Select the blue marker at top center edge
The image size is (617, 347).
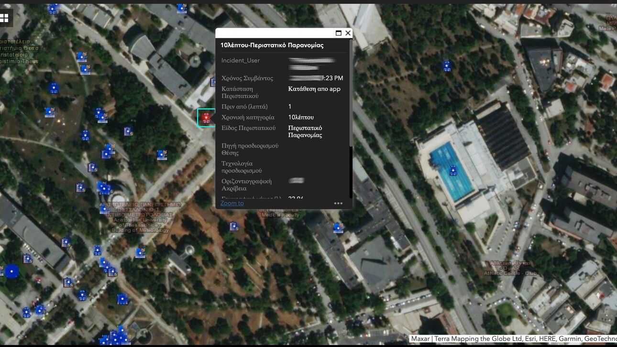pos(181,8)
